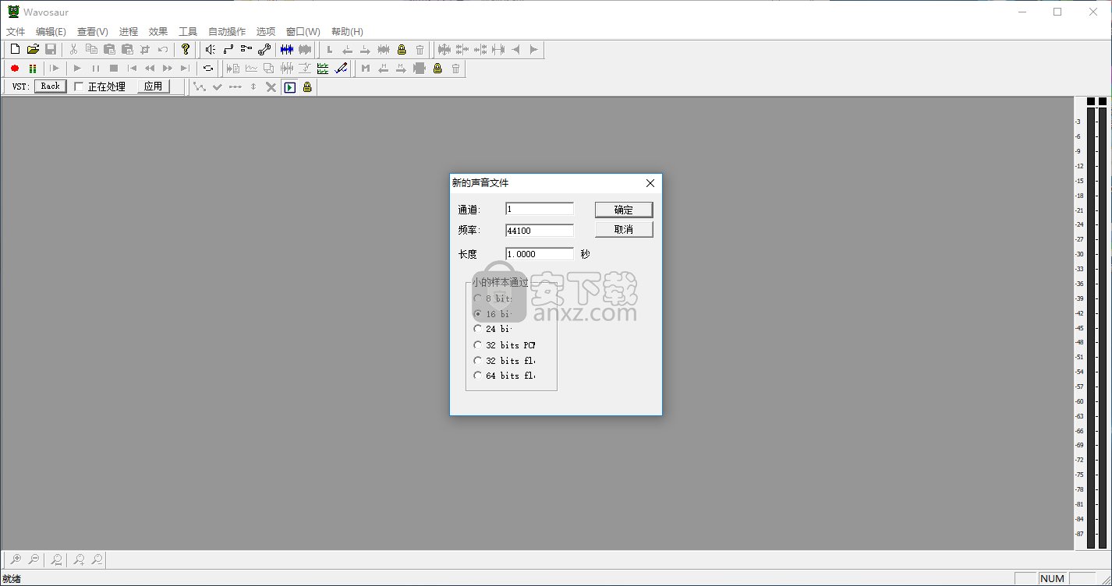
Task: Click the Undo arrow icon
Action: pos(163,49)
